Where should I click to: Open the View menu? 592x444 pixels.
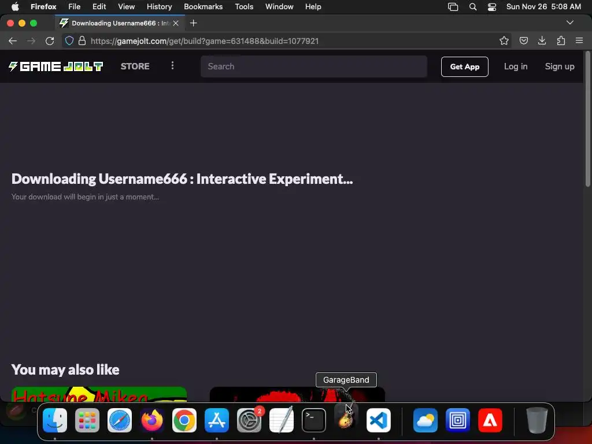(126, 6)
